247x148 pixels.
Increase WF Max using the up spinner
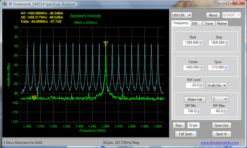point(225,110)
